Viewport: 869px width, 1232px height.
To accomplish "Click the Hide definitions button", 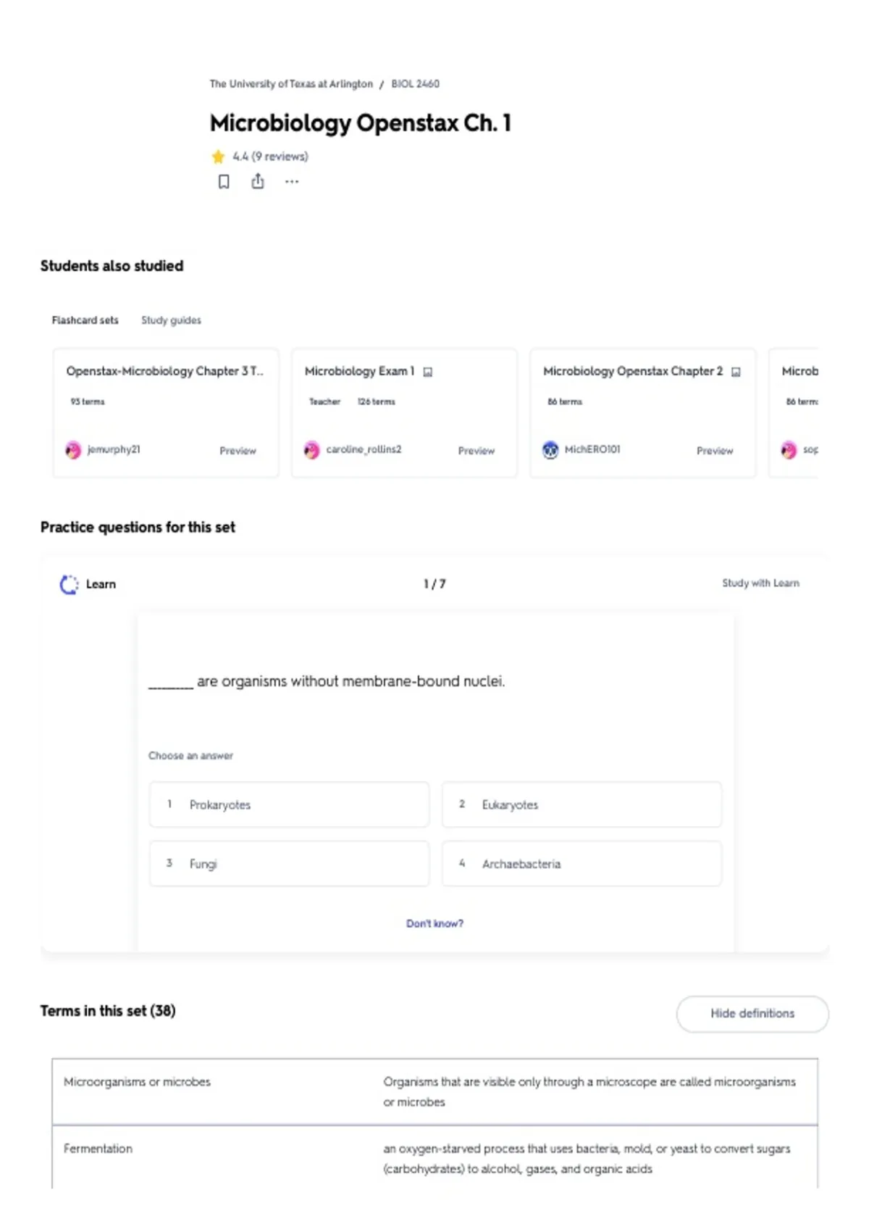I will point(752,1014).
